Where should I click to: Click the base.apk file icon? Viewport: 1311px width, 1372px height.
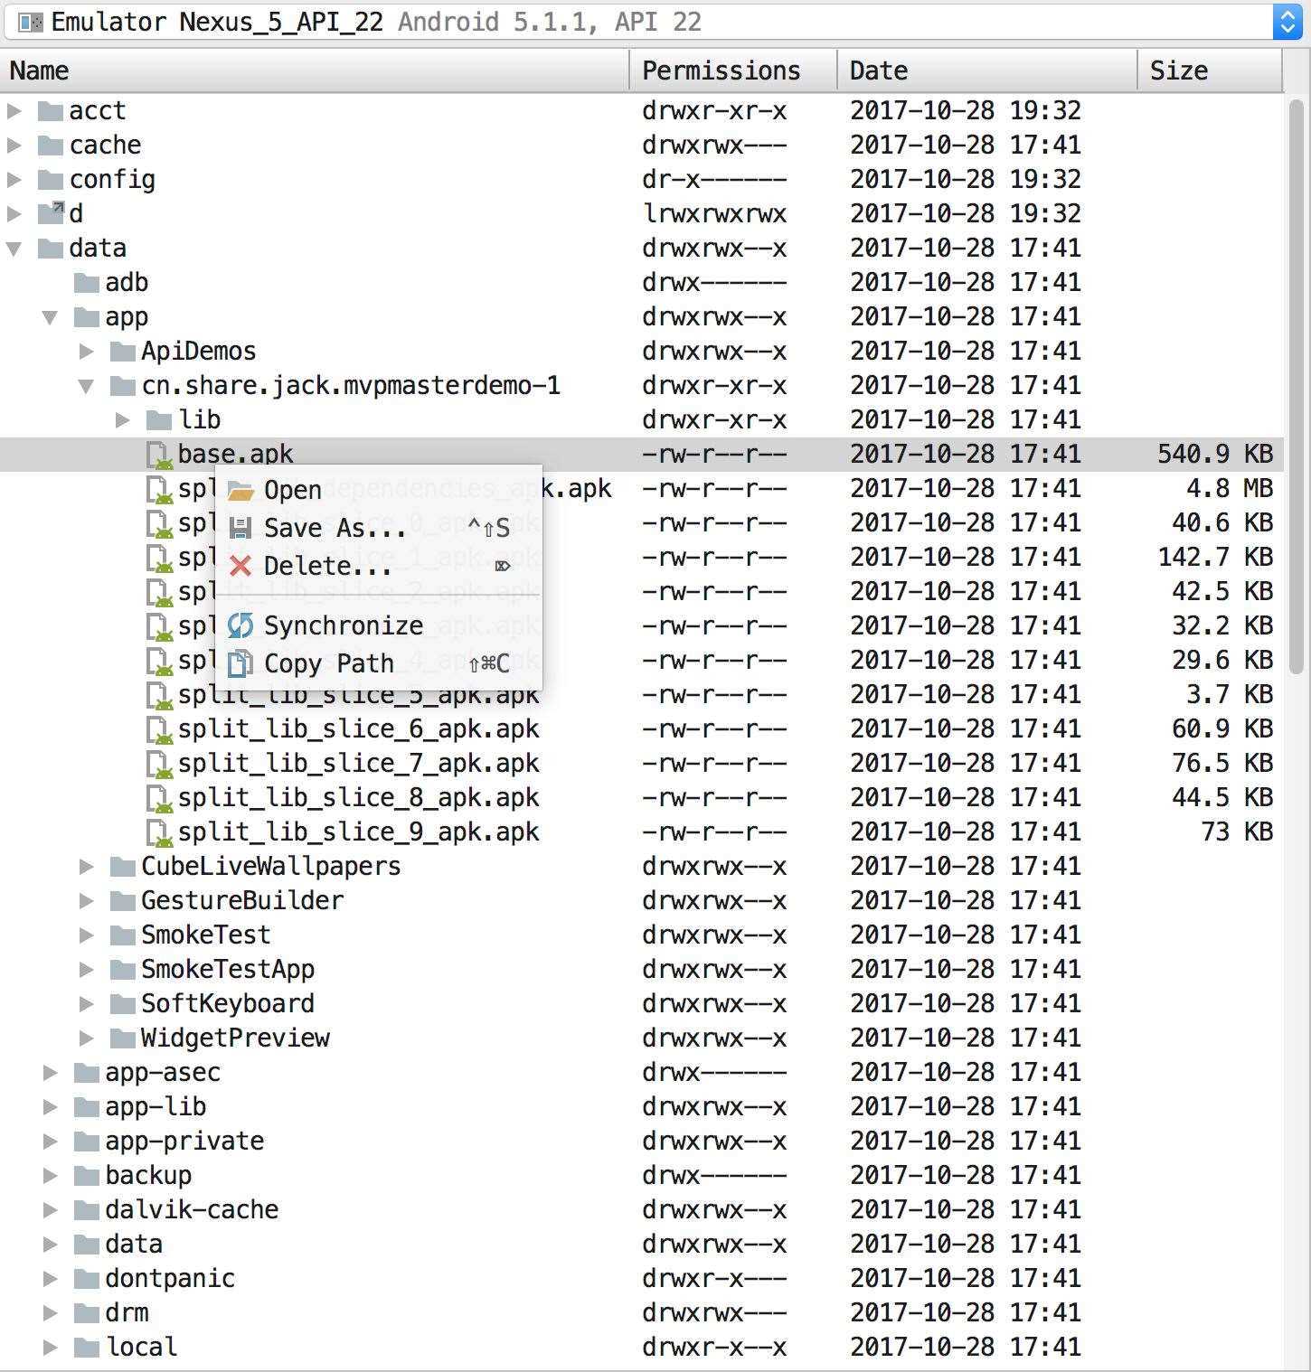point(159,455)
